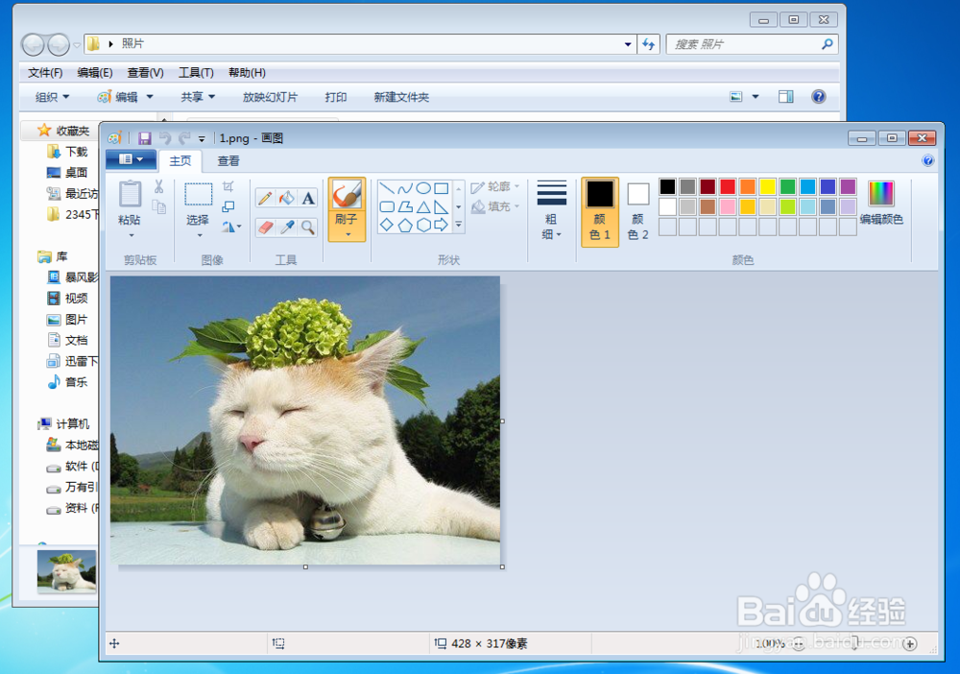
Task: Pick the Diamond shape
Action: coord(387,226)
